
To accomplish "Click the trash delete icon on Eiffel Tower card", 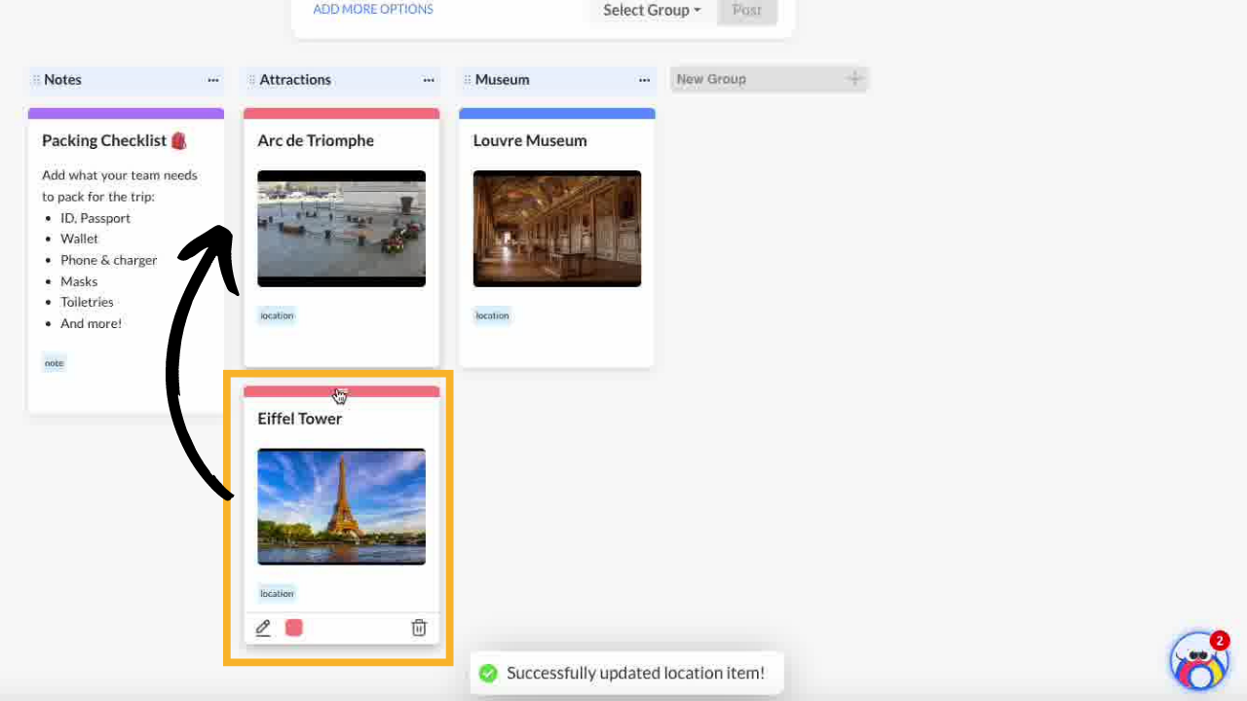I will pos(419,628).
